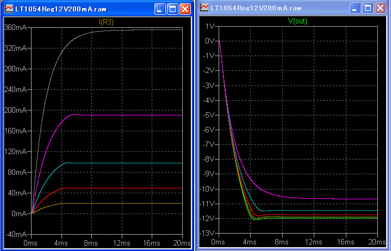Maximize the right LT1054Reg12V200mA.raw window

click(x=368, y=8)
